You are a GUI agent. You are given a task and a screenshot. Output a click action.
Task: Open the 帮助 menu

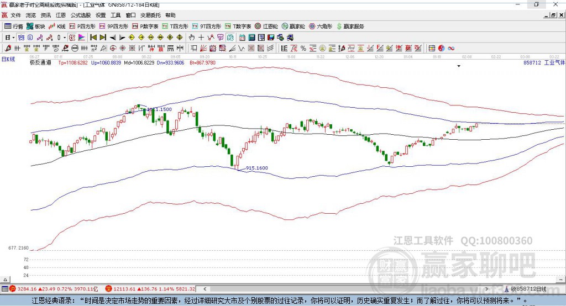coord(170,15)
